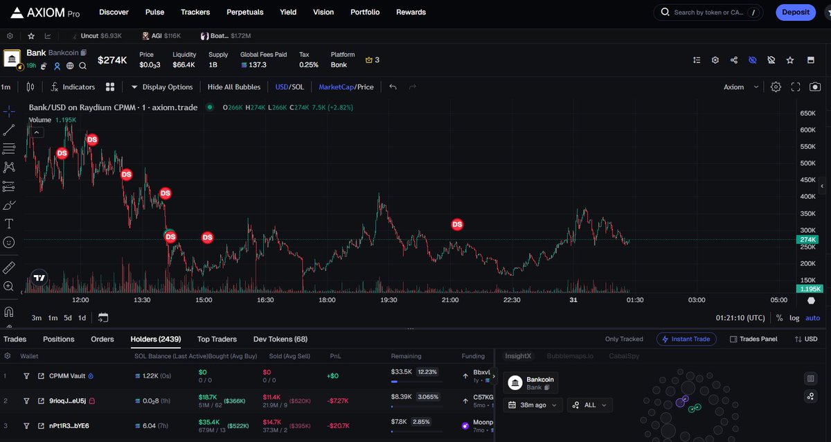Select the text annotation tool
The height and width of the screenshot is (442, 831).
(9, 224)
